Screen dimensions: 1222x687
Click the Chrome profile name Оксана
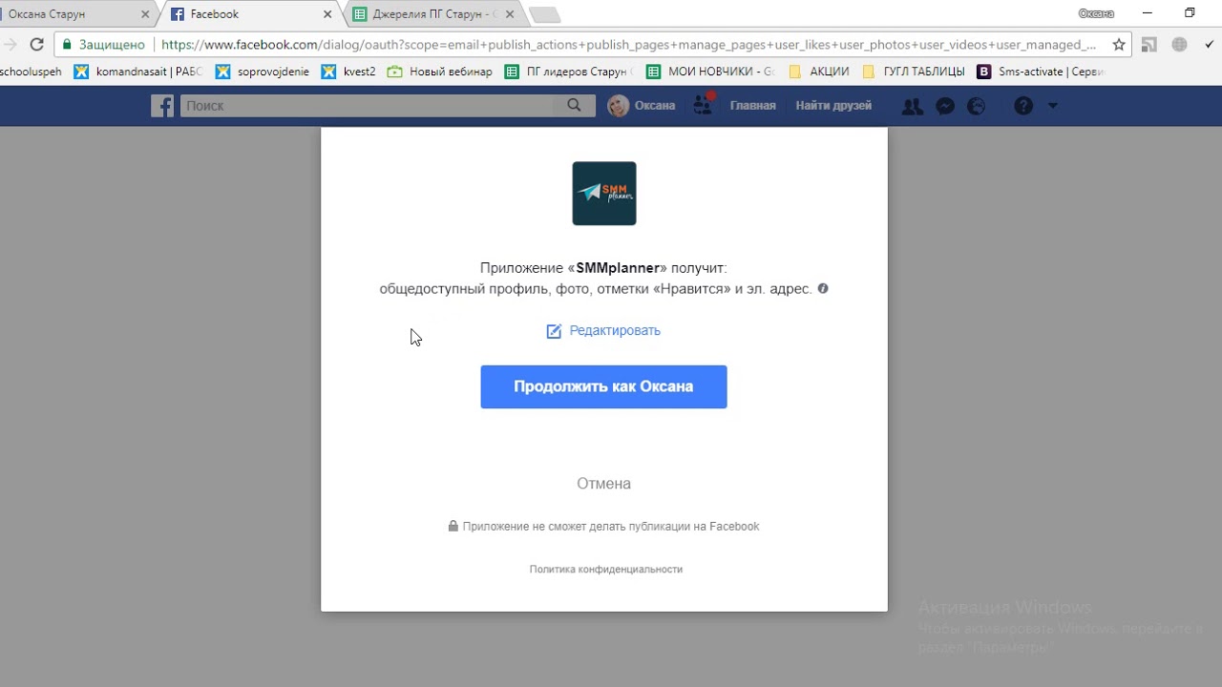[x=1096, y=13]
